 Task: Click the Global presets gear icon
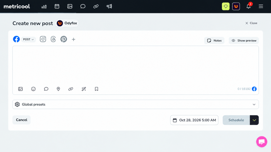pyautogui.click(x=17, y=104)
